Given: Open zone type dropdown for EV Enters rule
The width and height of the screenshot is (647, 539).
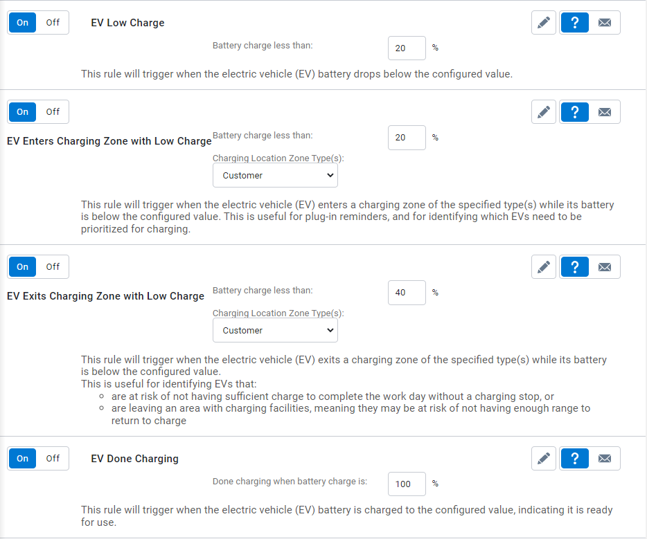Looking at the screenshot, I should point(275,175).
